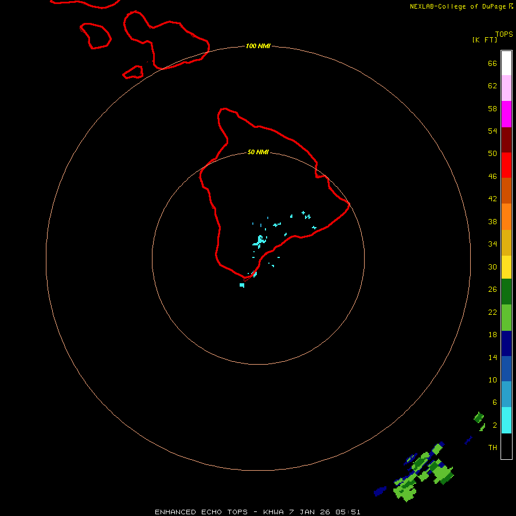Viewport: 516px width, 516px height.
Task: Click the "46" legend value
Action: coord(492,176)
